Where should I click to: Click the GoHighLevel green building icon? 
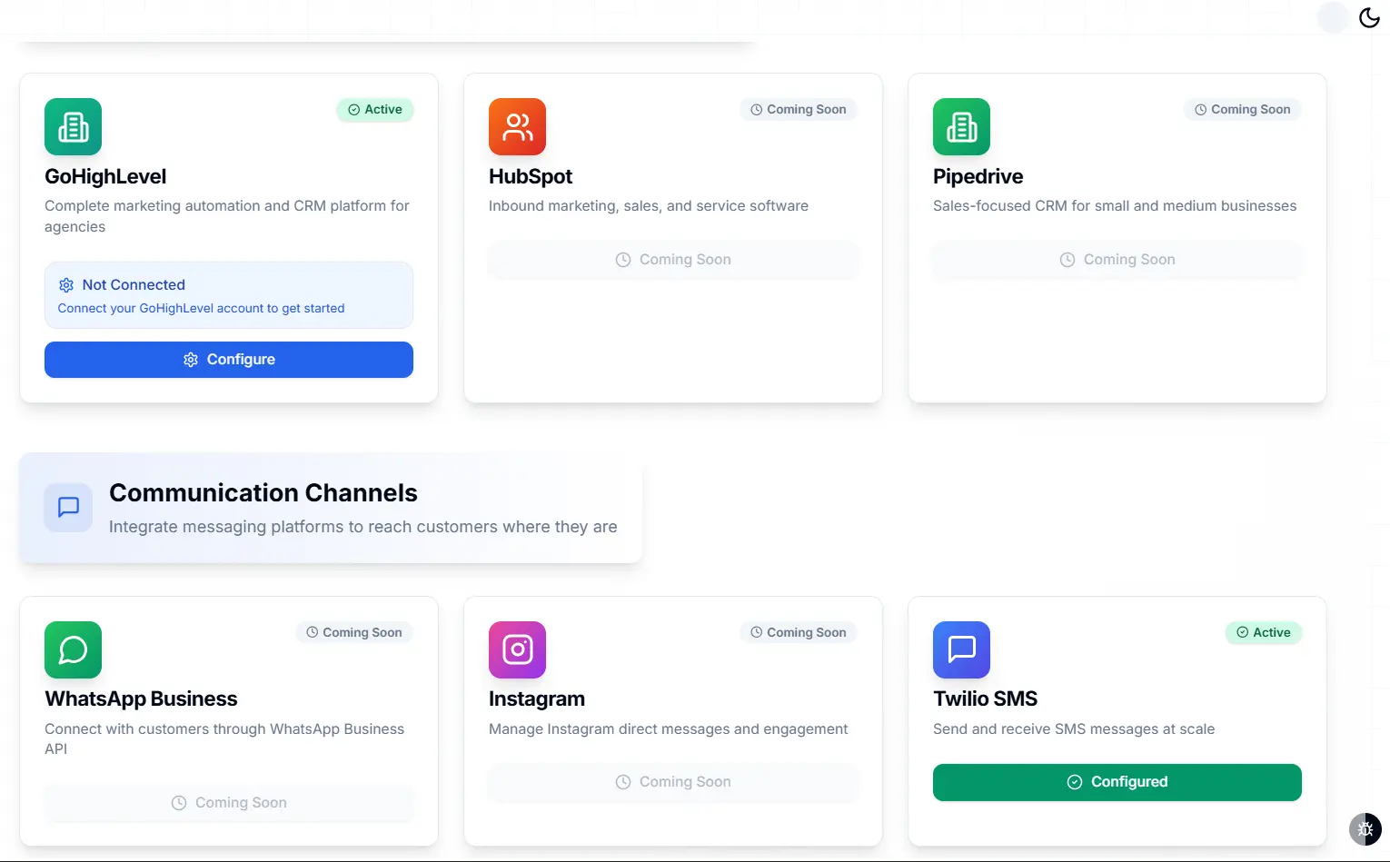(x=73, y=126)
